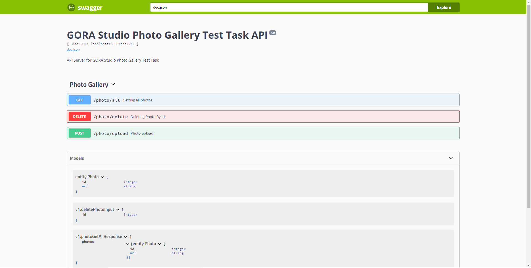Click the DELETE method badge
This screenshot has width=531, height=268.
click(80, 117)
